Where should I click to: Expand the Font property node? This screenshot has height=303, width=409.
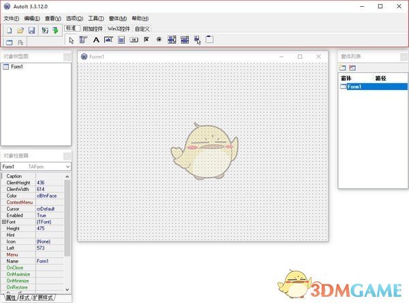4,222
